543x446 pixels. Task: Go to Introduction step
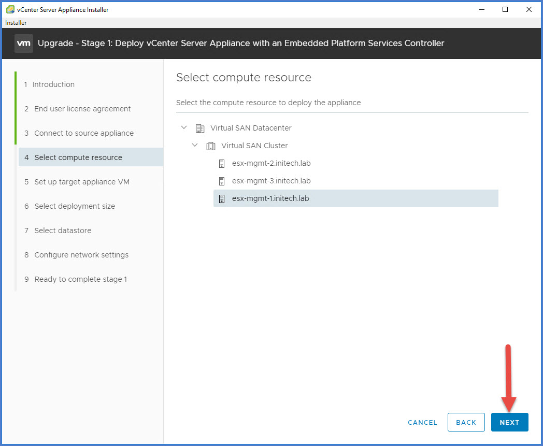(53, 84)
